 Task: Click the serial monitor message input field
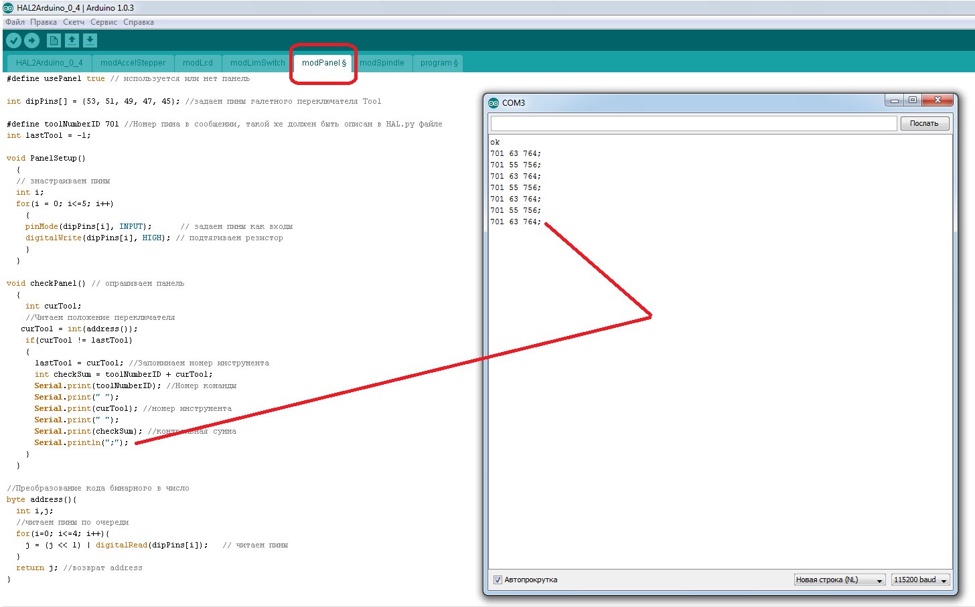point(693,123)
